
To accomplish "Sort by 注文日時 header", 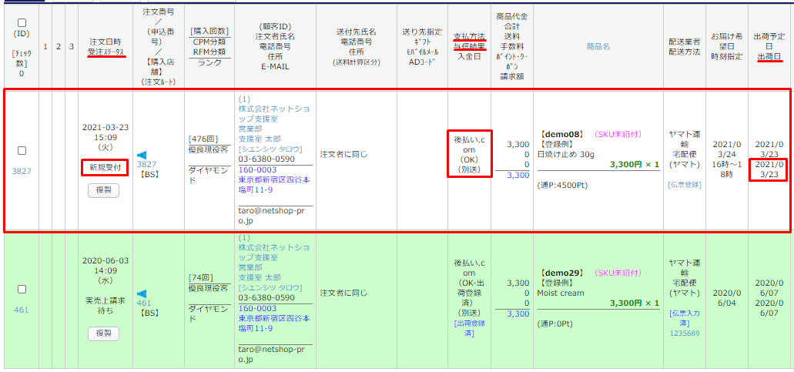I will point(106,41).
